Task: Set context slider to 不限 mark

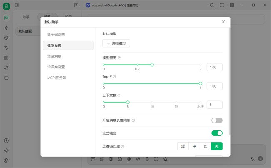Action: coord(200,102)
